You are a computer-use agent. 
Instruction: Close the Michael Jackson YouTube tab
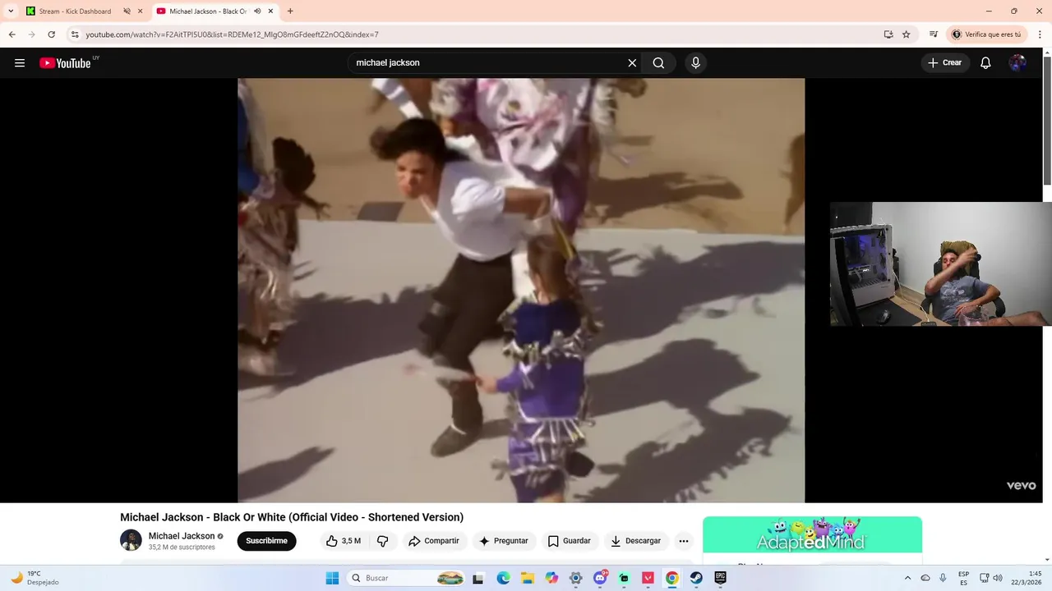270,11
